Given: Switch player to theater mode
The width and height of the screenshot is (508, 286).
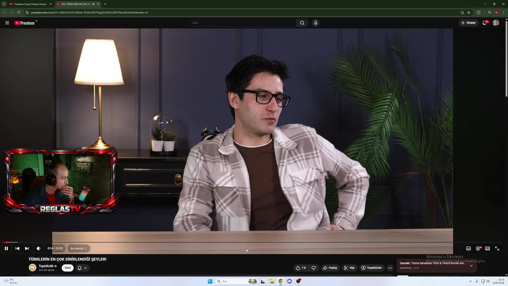Looking at the screenshot, I should tap(487, 248).
